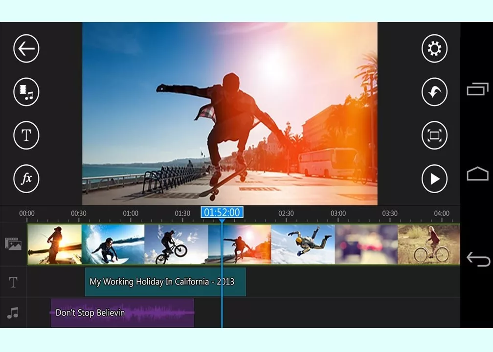
Task: Select the BMX bike jump clip
Action: [x=176, y=244]
